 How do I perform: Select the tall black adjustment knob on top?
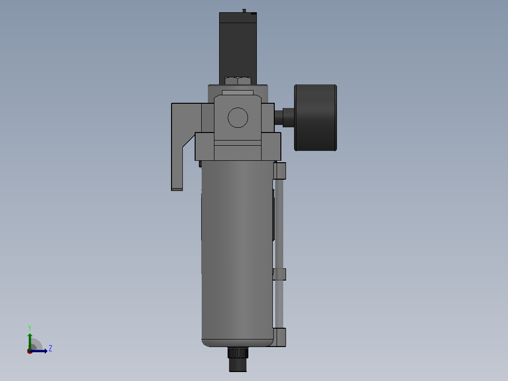pyautogui.click(x=238, y=48)
